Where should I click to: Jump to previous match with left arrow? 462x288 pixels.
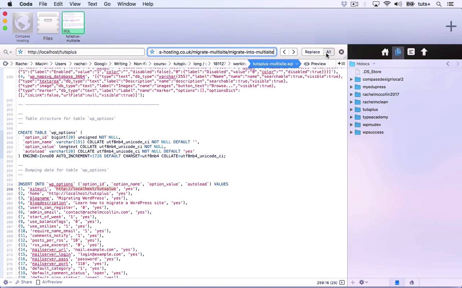tap(284, 52)
